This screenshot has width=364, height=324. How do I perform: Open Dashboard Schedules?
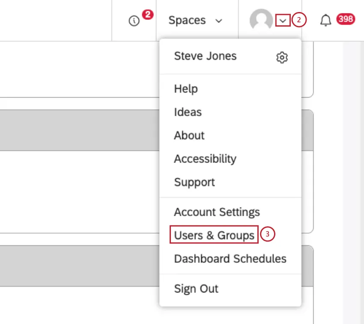coord(230,259)
